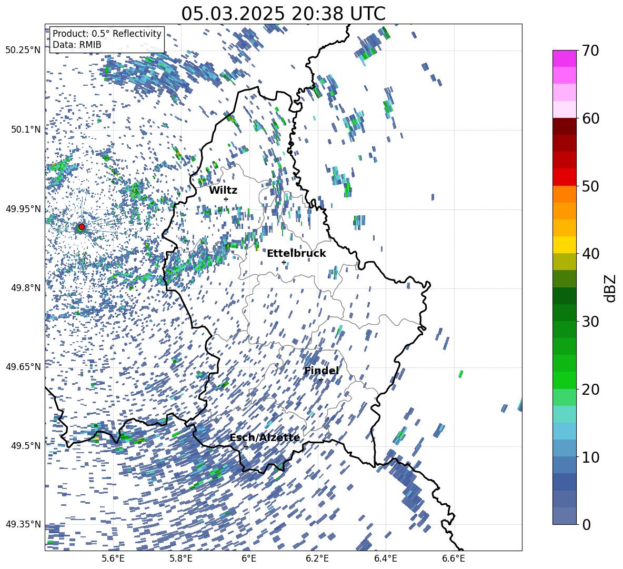623x569 pixels.
Task: Click the bright red colorbar swatch above 50
Action: coord(564,177)
